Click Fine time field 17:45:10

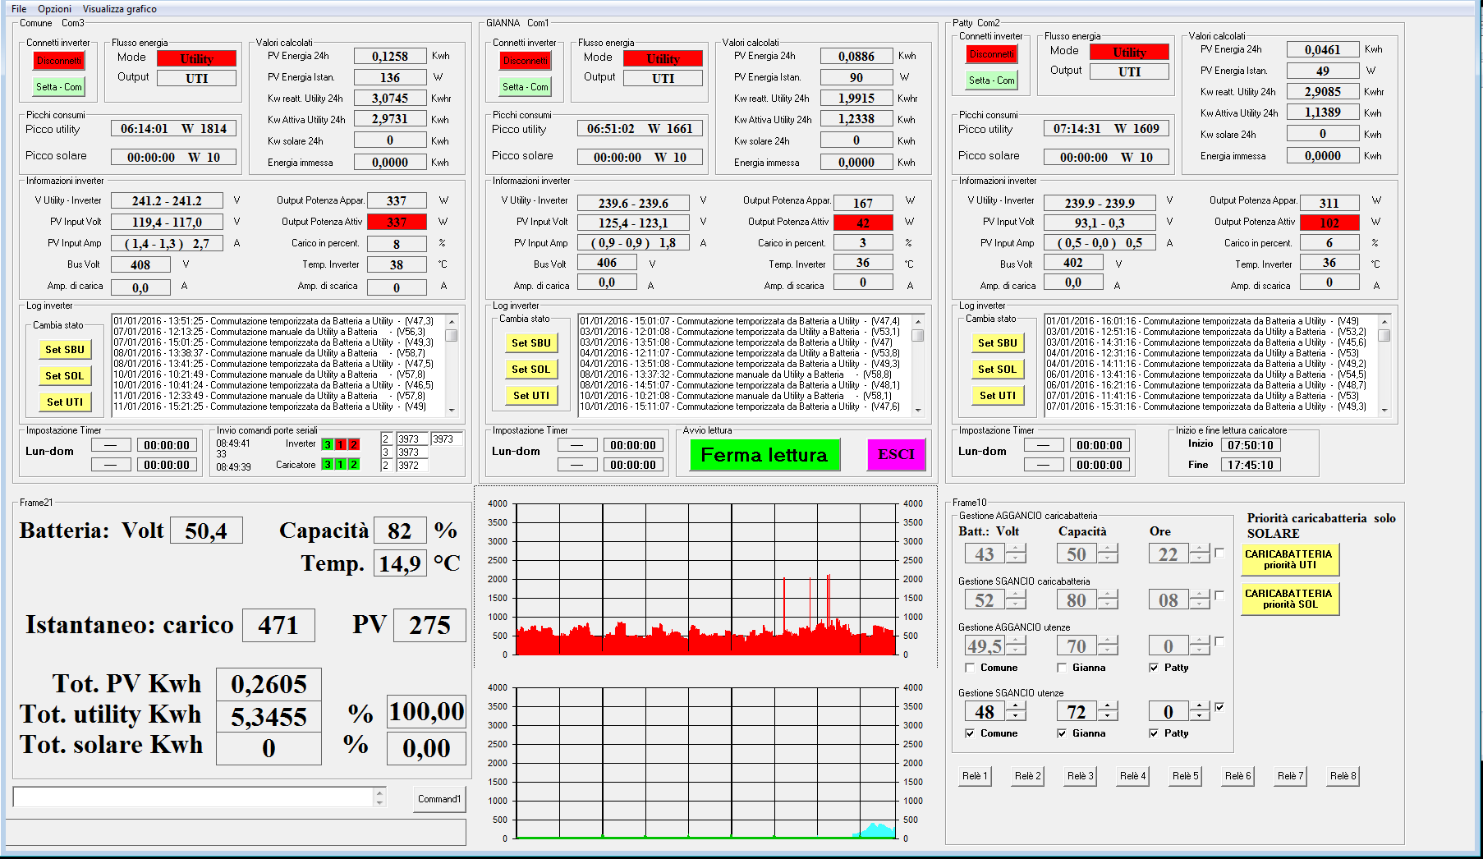click(1251, 465)
